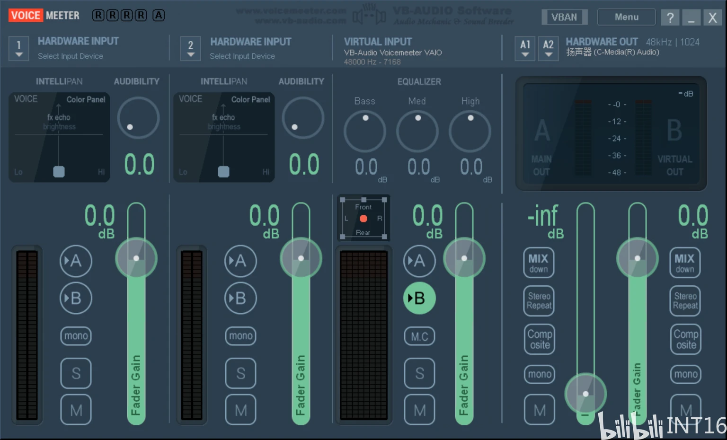Toggle B bus routing on hardware input 1
The width and height of the screenshot is (727, 440).
tap(76, 298)
